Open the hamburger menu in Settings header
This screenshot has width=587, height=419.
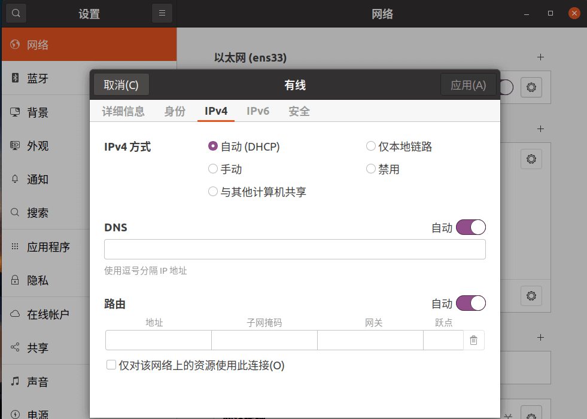[162, 13]
